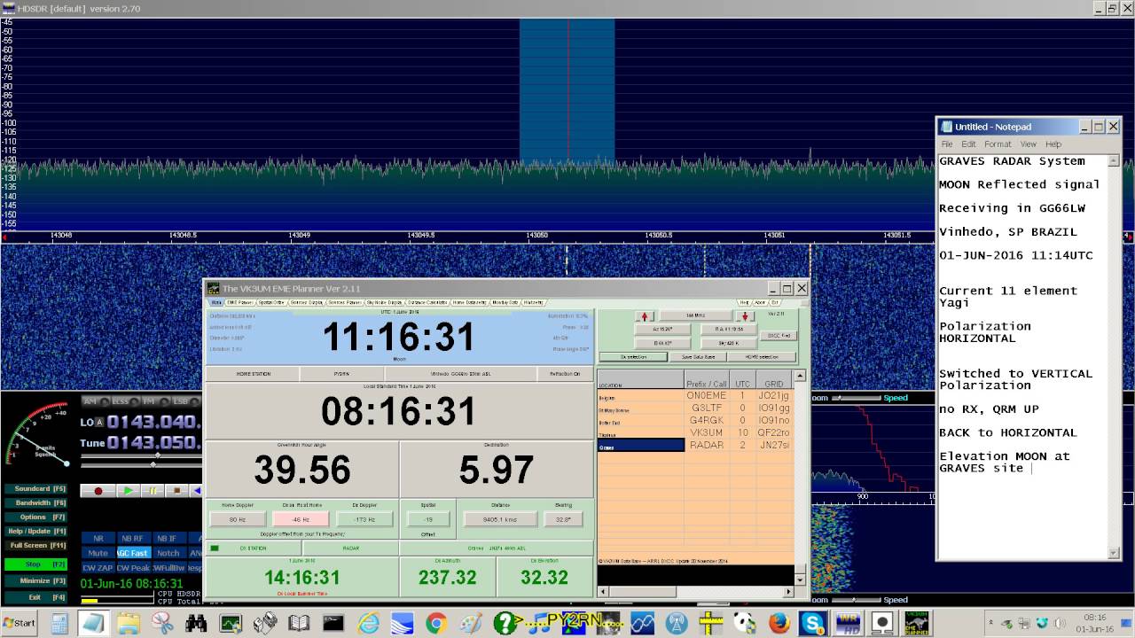Click Notepad scrollbar up arrow

(1114, 161)
